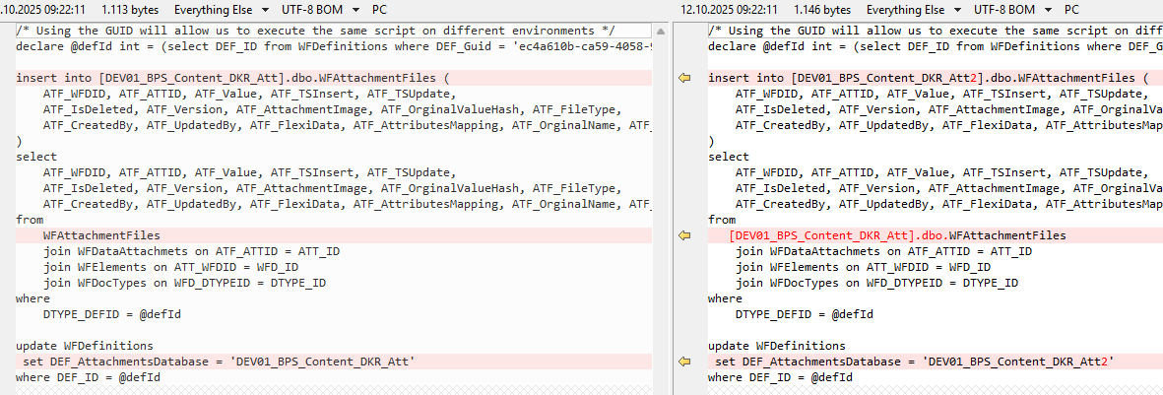The image size is (1163, 395).
Task: Click the copy arrow beside right "set DEF_AttachmentsDatabase" line
Action: (x=685, y=362)
